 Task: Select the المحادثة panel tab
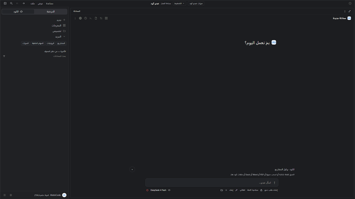coord(77,11)
